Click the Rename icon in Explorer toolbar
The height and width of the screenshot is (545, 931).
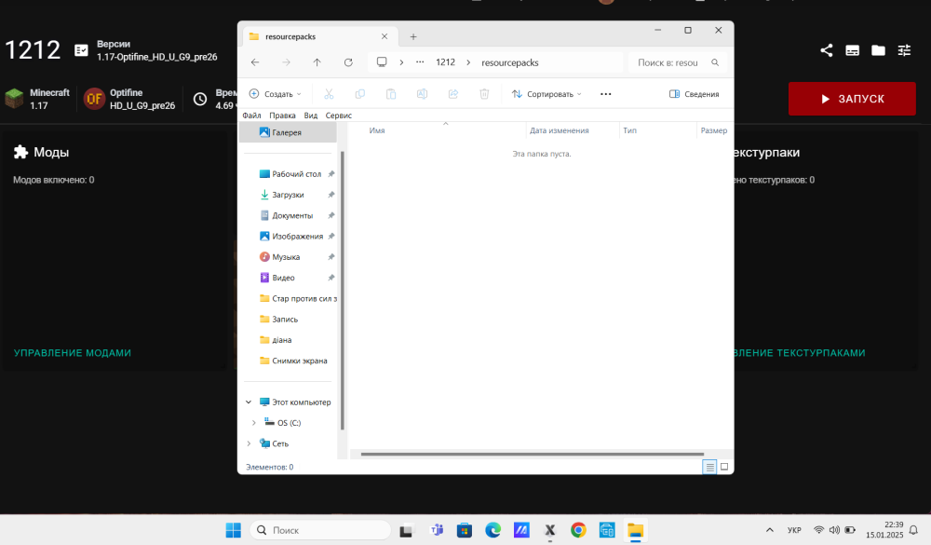tap(422, 94)
